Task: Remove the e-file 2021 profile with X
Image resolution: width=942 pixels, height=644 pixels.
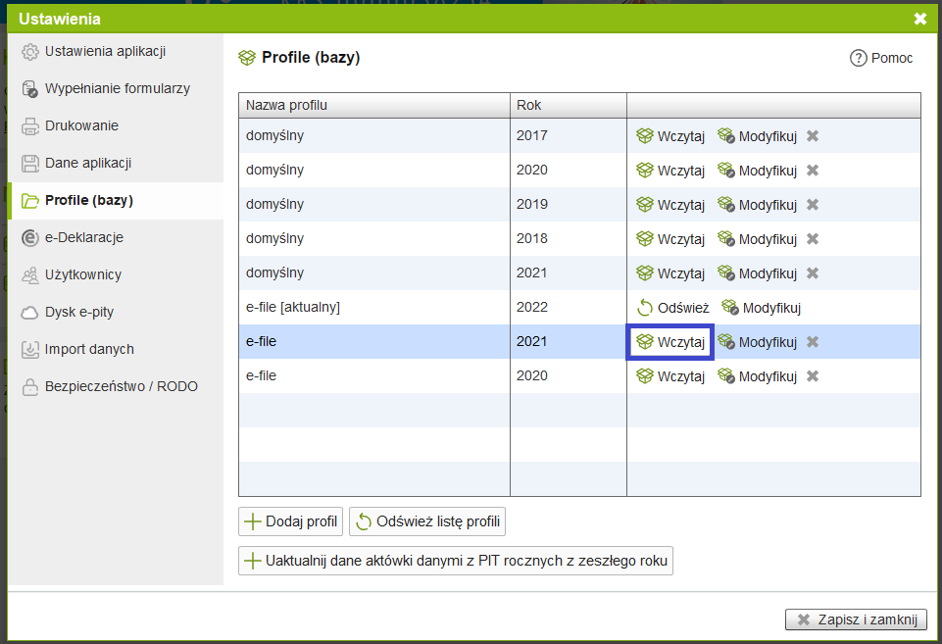Action: tap(812, 342)
